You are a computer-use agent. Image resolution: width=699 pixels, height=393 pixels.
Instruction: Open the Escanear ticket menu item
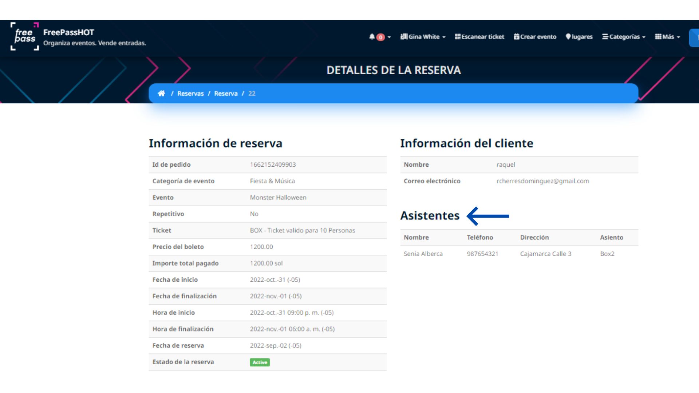pyautogui.click(x=483, y=36)
